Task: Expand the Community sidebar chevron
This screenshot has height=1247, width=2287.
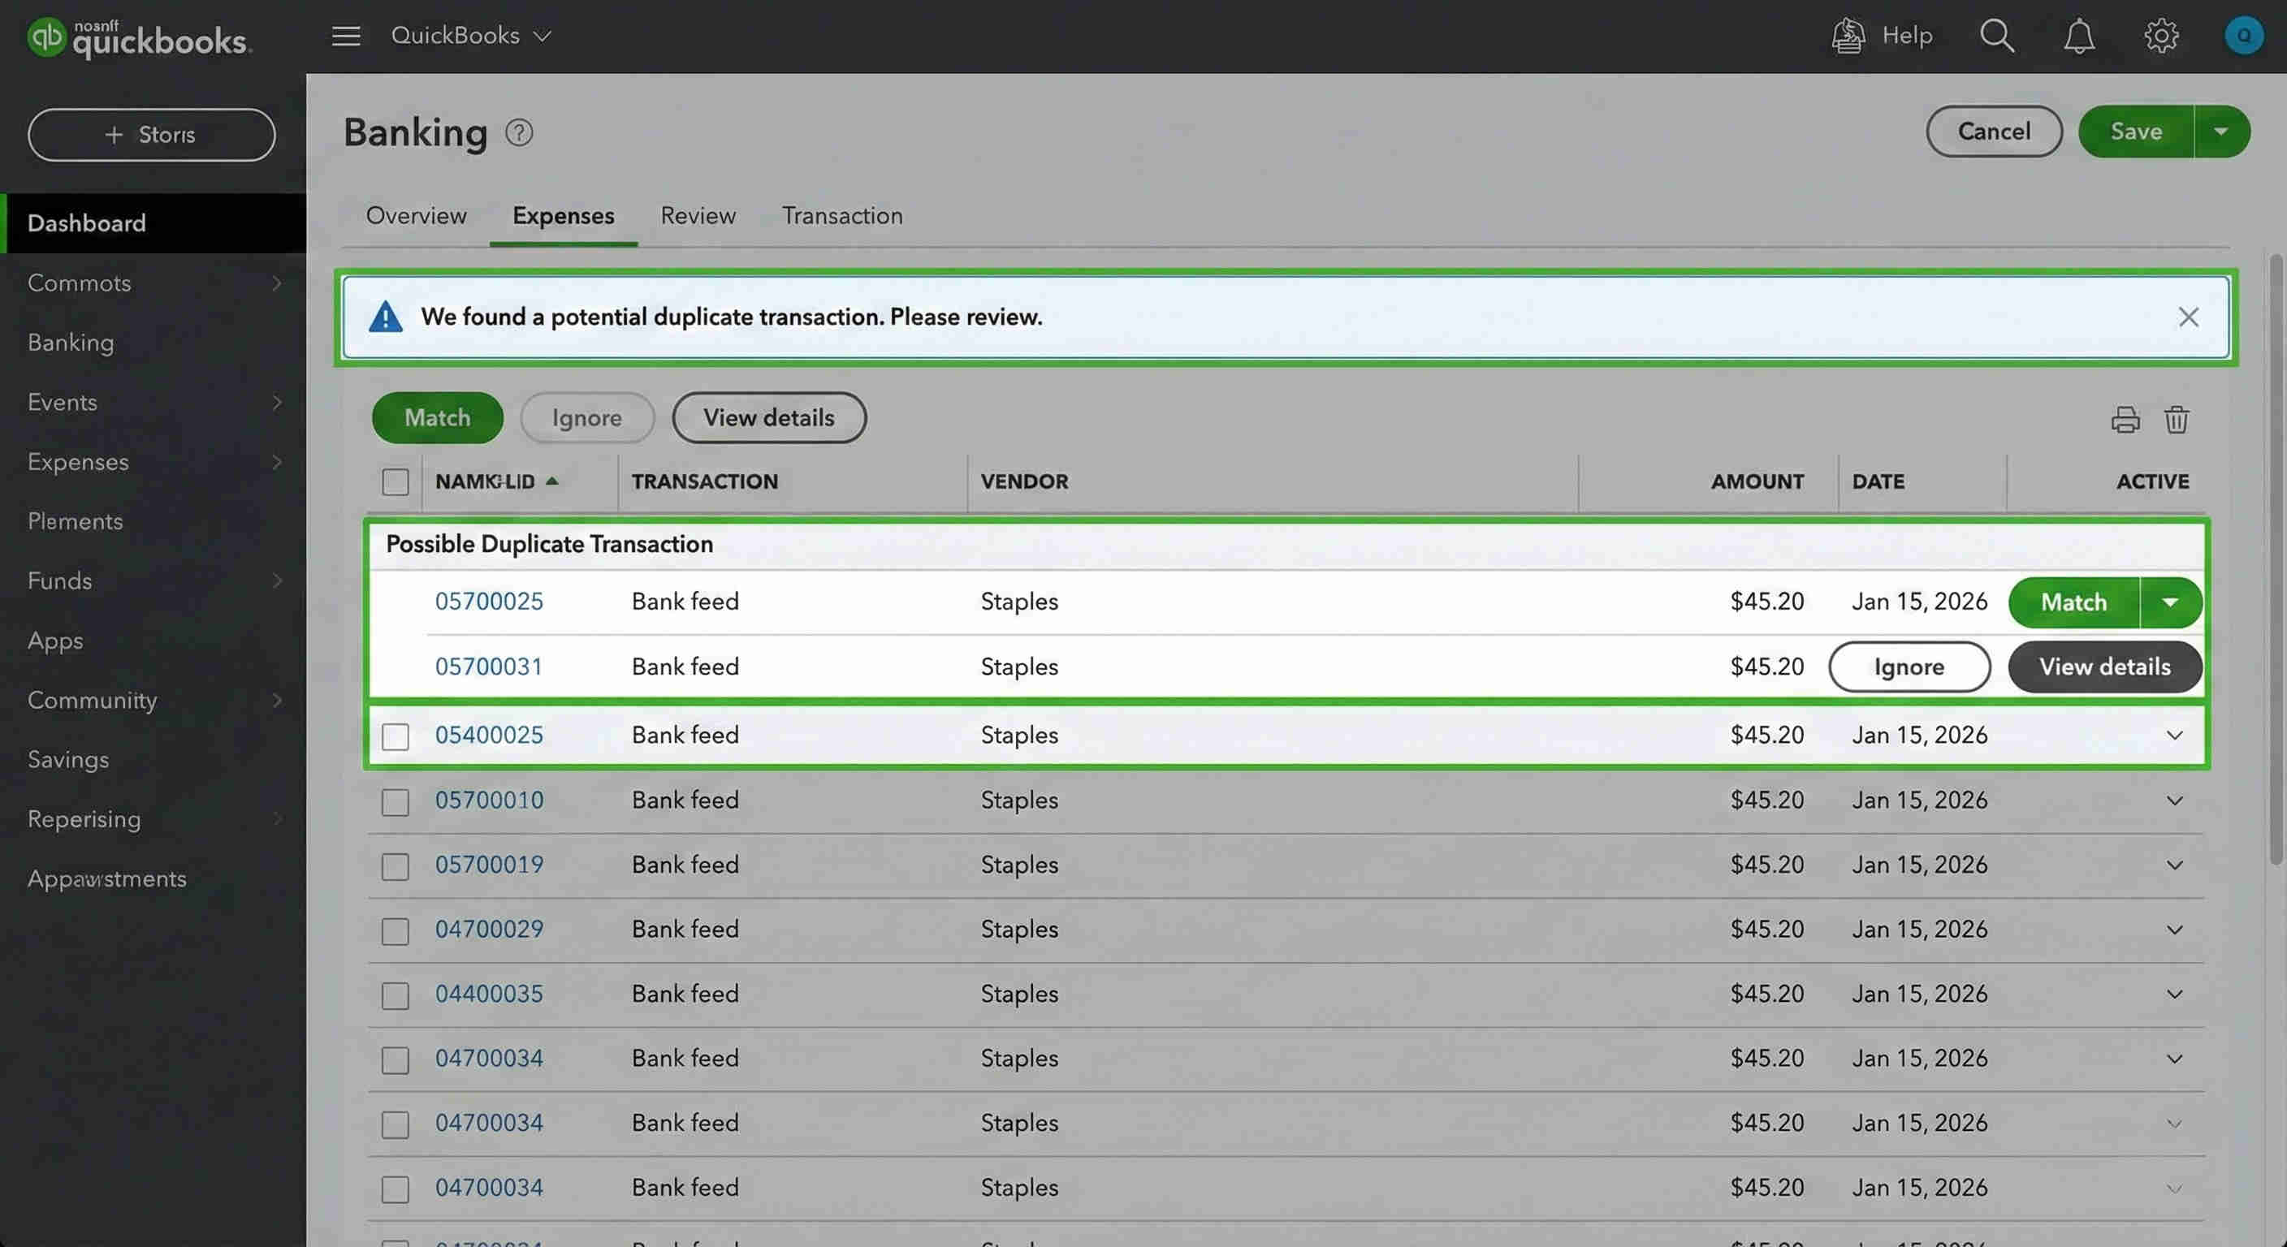Action: click(x=277, y=701)
